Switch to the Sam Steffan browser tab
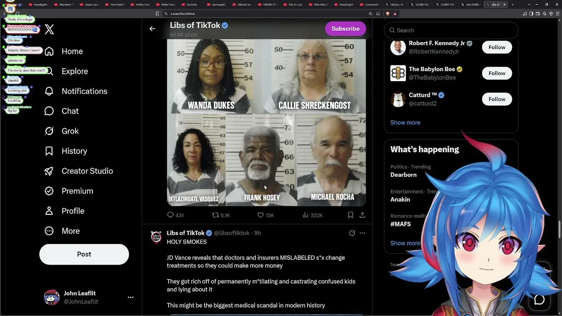Image resolution: width=562 pixels, height=316 pixels. point(471,4)
